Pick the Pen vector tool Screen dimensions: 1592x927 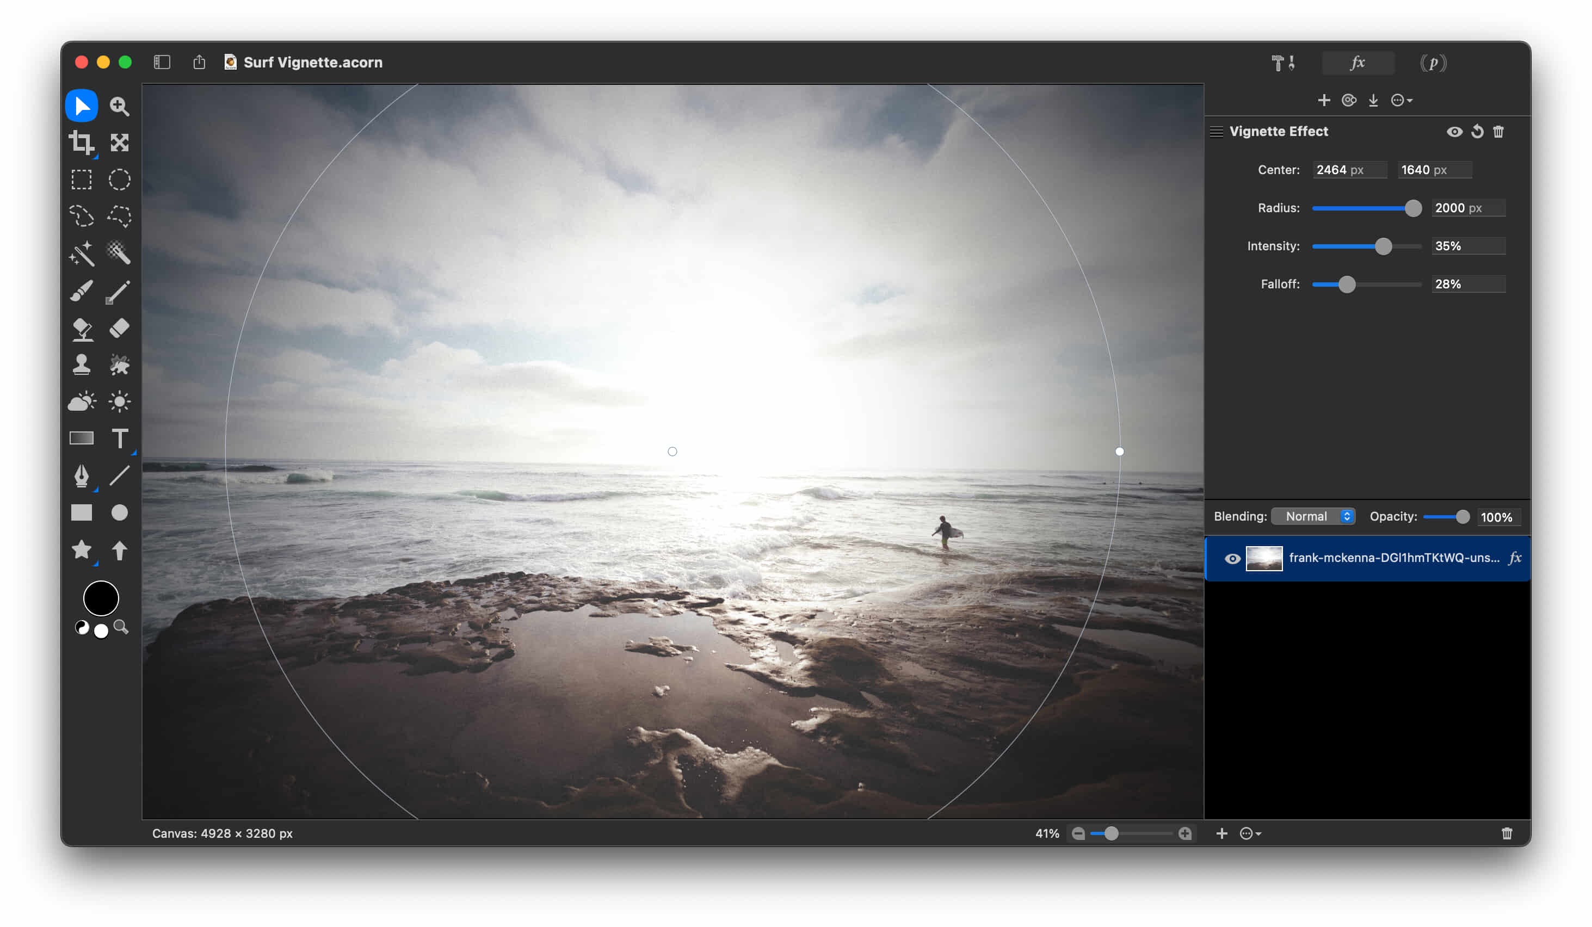(81, 475)
